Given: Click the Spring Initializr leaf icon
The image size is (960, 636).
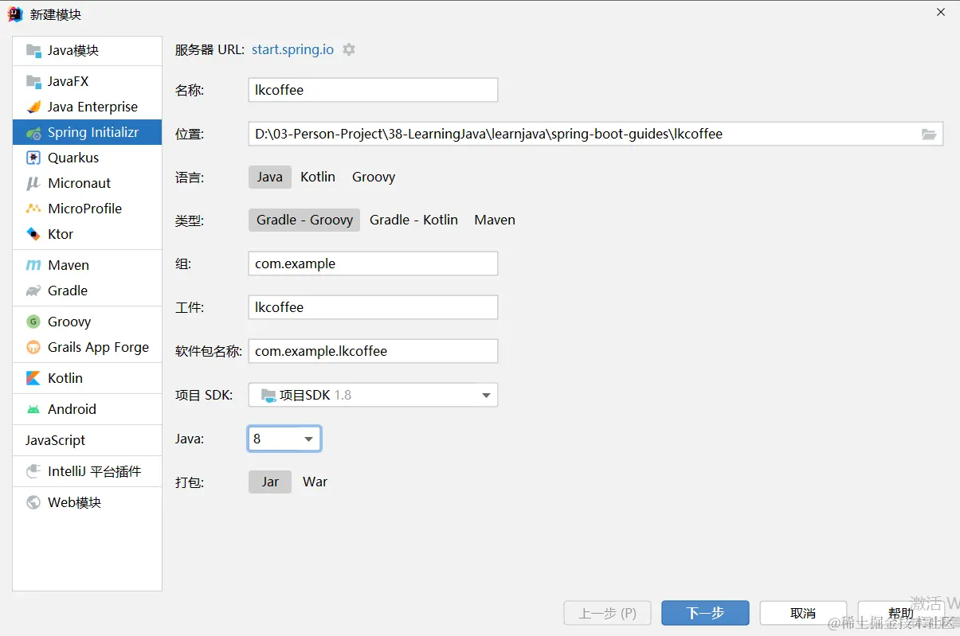Looking at the screenshot, I should click(x=33, y=133).
